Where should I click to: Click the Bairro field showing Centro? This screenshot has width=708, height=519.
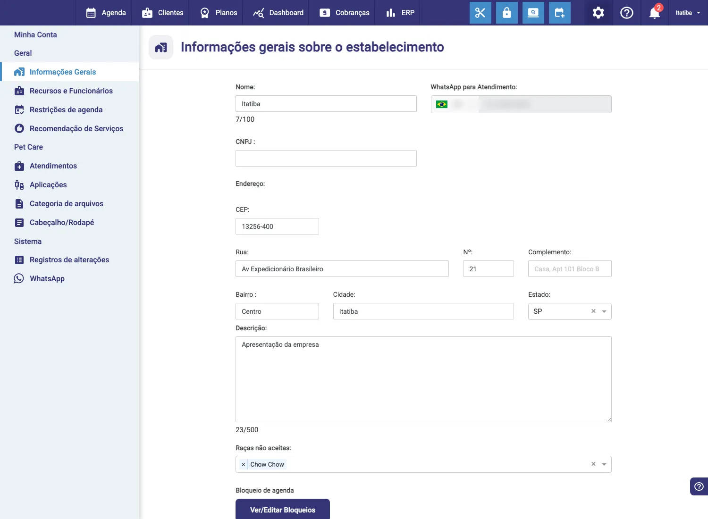click(x=277, y=311)
